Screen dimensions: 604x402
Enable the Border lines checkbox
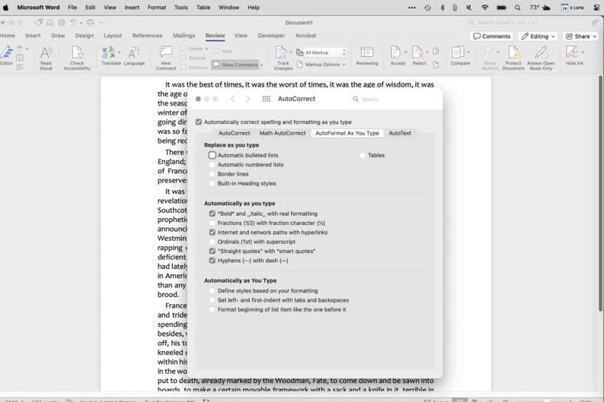pos(213,174)
